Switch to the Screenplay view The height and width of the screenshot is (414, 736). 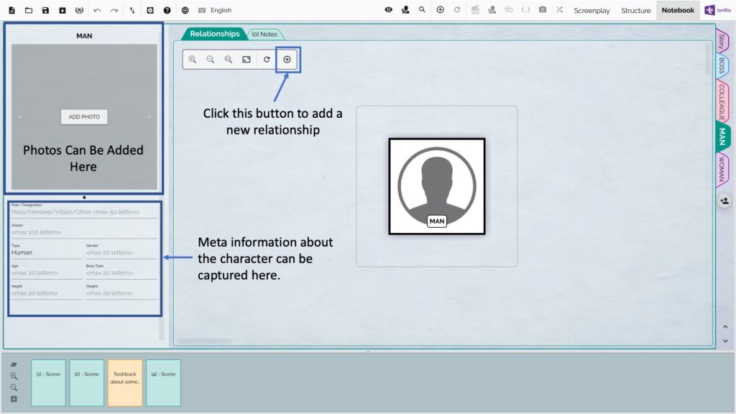[x=592, y=10]
